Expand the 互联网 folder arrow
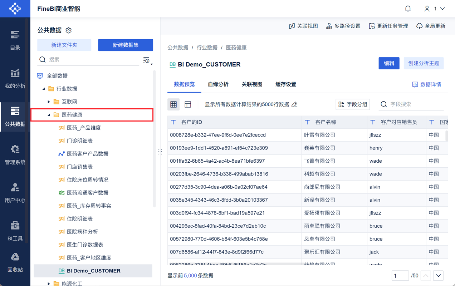Screen dimensions: 455x286 coord(49,102)
